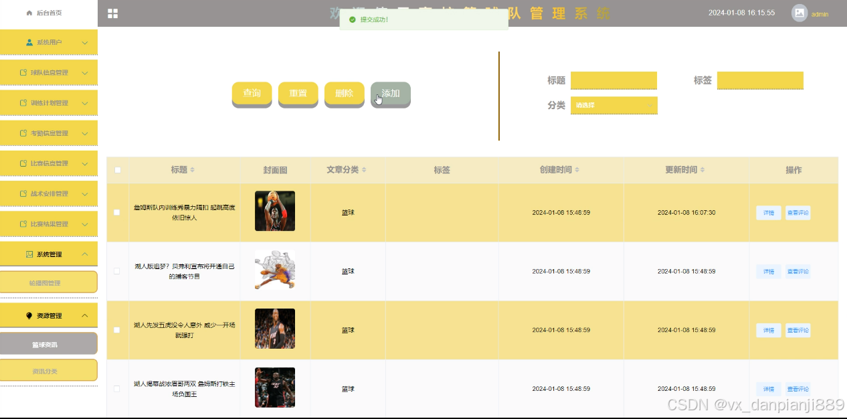Click the home icon beside 后台首页

(x=29, y=13)
